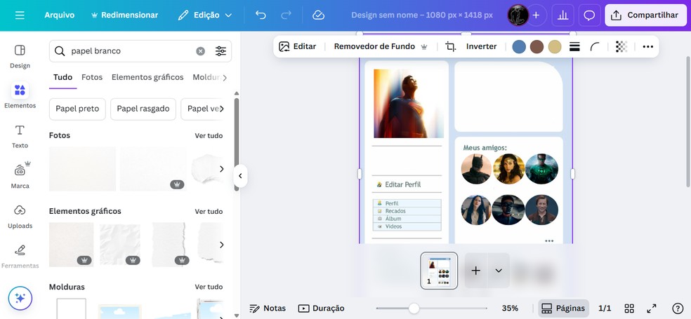Image resolution: width=691 pixels, height=319 pixels.
Task: Select the crumpled paper graphic thumbnail
Action: pos(120,245)
